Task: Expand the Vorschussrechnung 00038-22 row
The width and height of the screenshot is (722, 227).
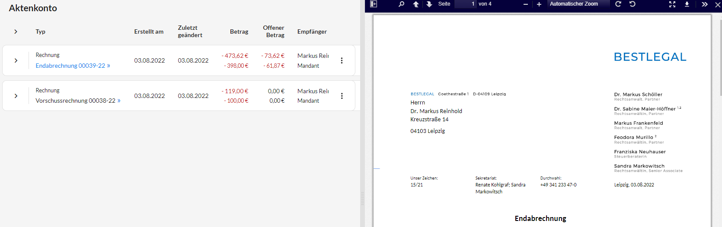Action: (16, 96)
